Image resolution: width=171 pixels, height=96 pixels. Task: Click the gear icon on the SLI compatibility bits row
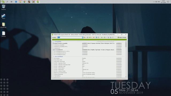[x=53, y=50]
